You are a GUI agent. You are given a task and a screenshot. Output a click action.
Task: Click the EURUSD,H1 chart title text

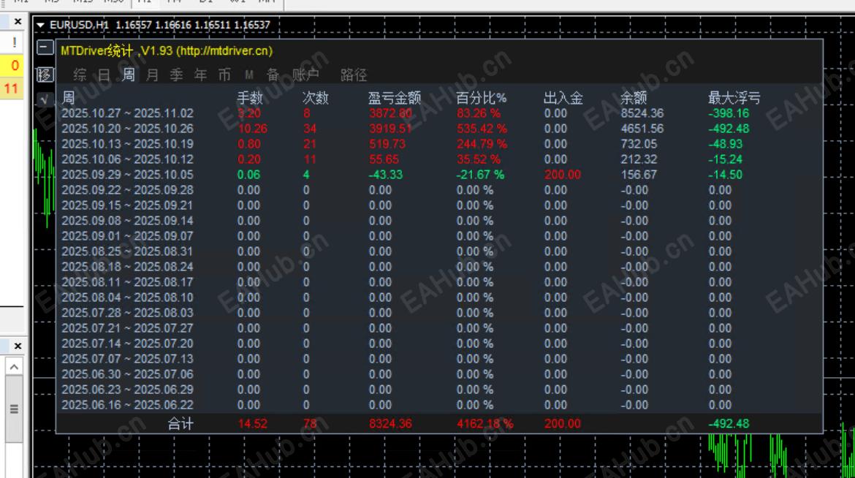click(80, 25)
